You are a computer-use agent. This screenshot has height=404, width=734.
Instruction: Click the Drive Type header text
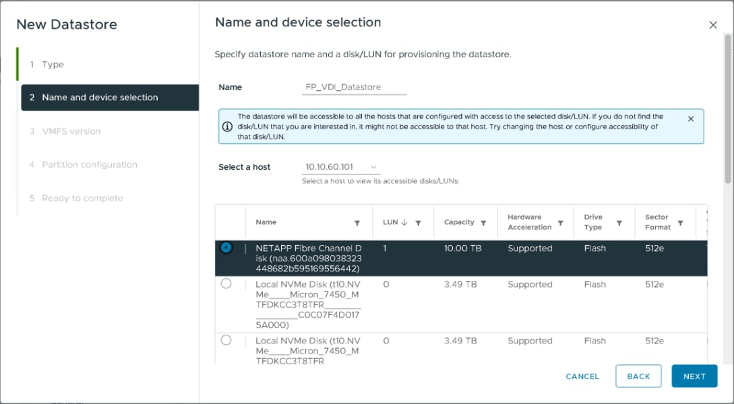pyautogui.click(x=593, y=222)
